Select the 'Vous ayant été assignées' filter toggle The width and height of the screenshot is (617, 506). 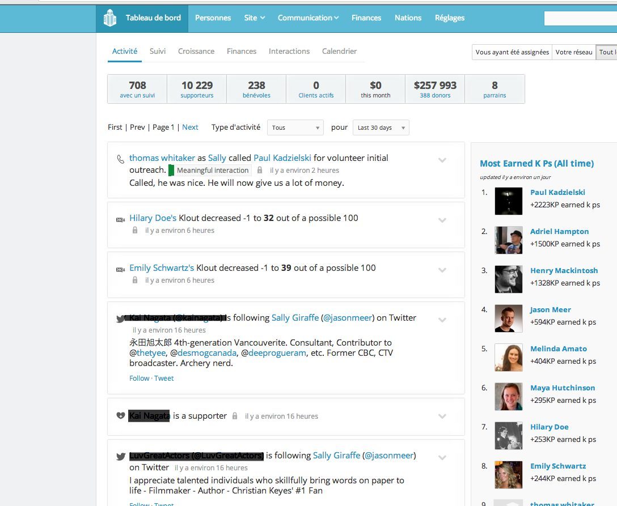[x=512, y=52]
